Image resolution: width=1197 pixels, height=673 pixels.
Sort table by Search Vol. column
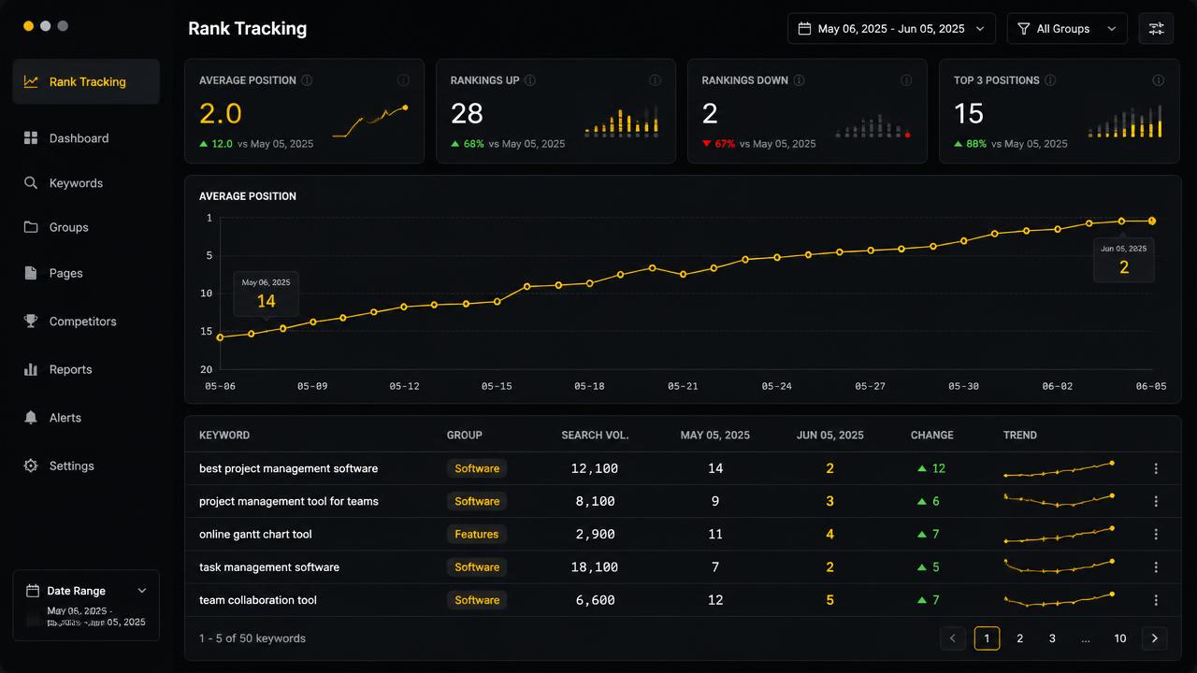pos(595,435)
